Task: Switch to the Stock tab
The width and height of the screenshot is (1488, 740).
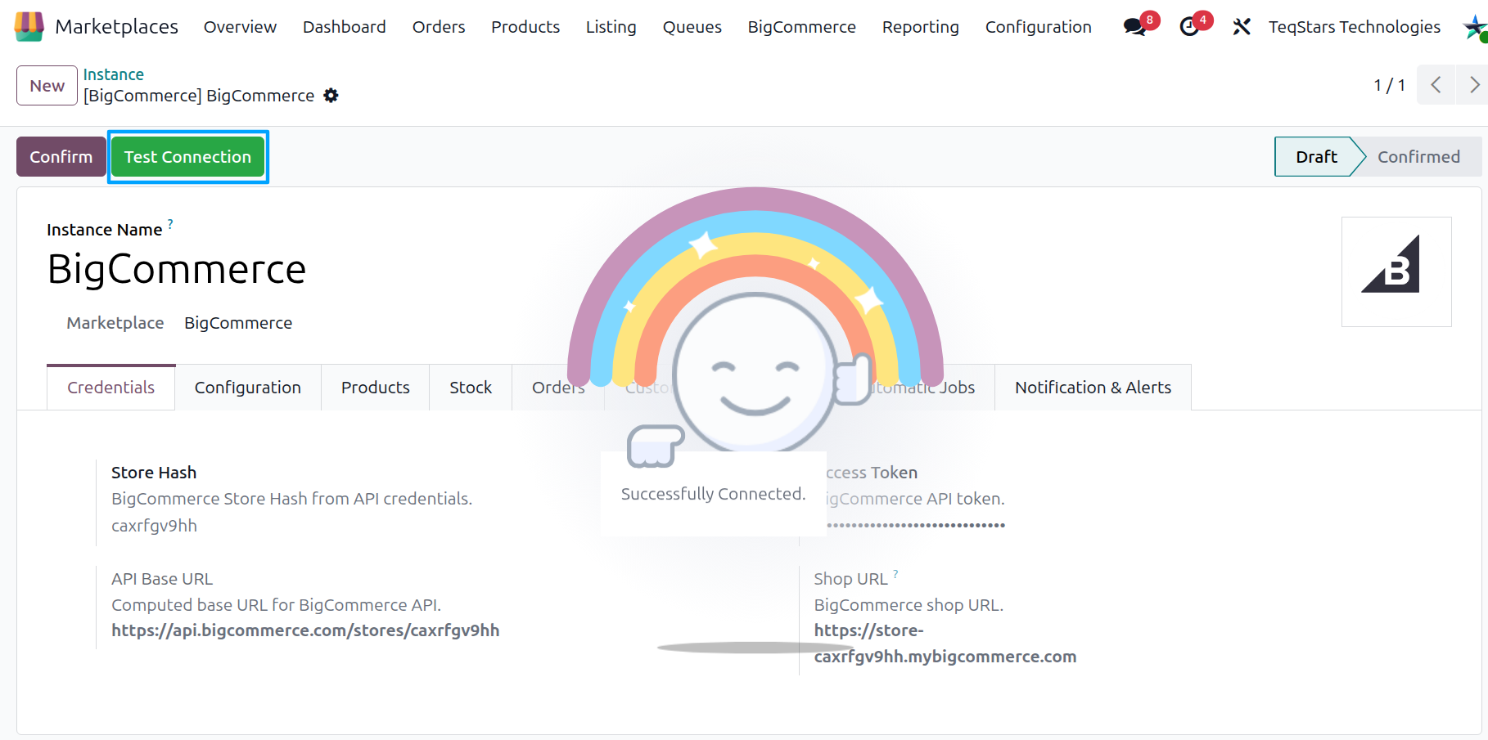Action: 471,388
